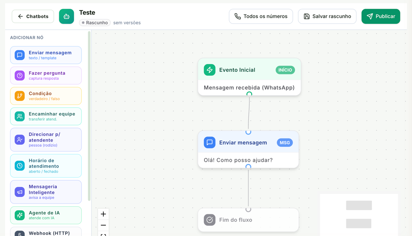Screen dimensions: 412x236
Task: Click 'Mensagem recebida (WhatsApp)' text
Action: point(249,88)
